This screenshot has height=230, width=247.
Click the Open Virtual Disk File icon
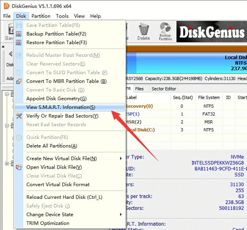coord(19,167)
